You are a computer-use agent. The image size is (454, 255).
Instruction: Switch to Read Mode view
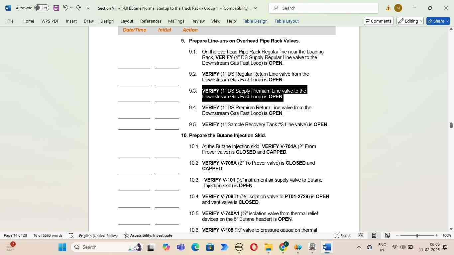[x=361, y=235]
